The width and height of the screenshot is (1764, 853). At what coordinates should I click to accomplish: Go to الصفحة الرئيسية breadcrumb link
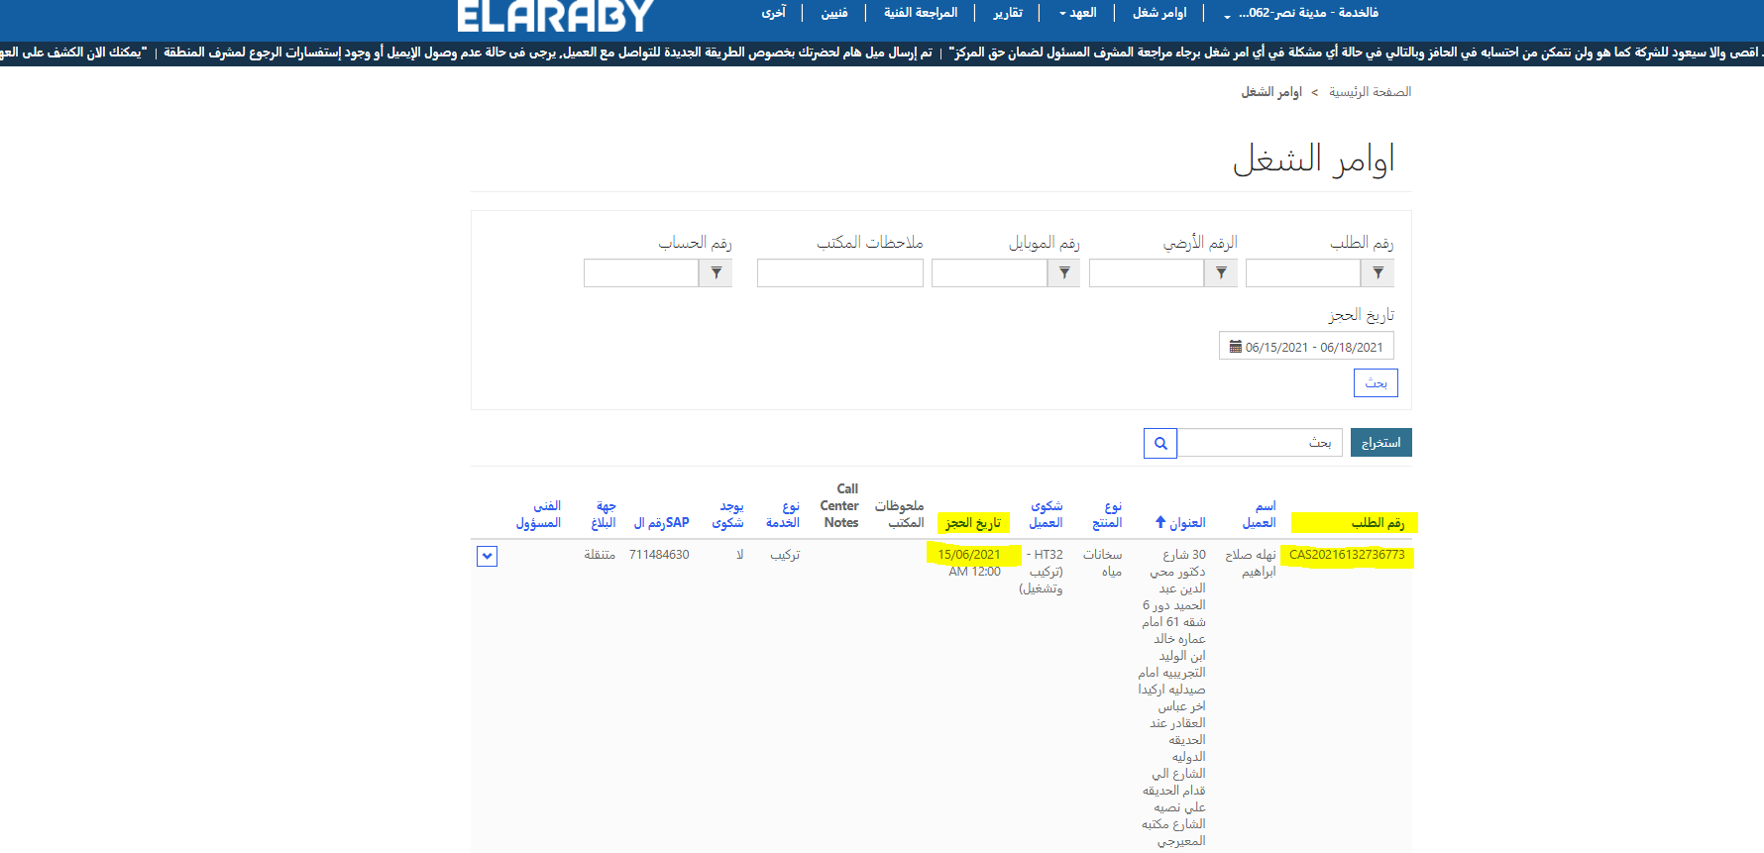[1370, 92]
